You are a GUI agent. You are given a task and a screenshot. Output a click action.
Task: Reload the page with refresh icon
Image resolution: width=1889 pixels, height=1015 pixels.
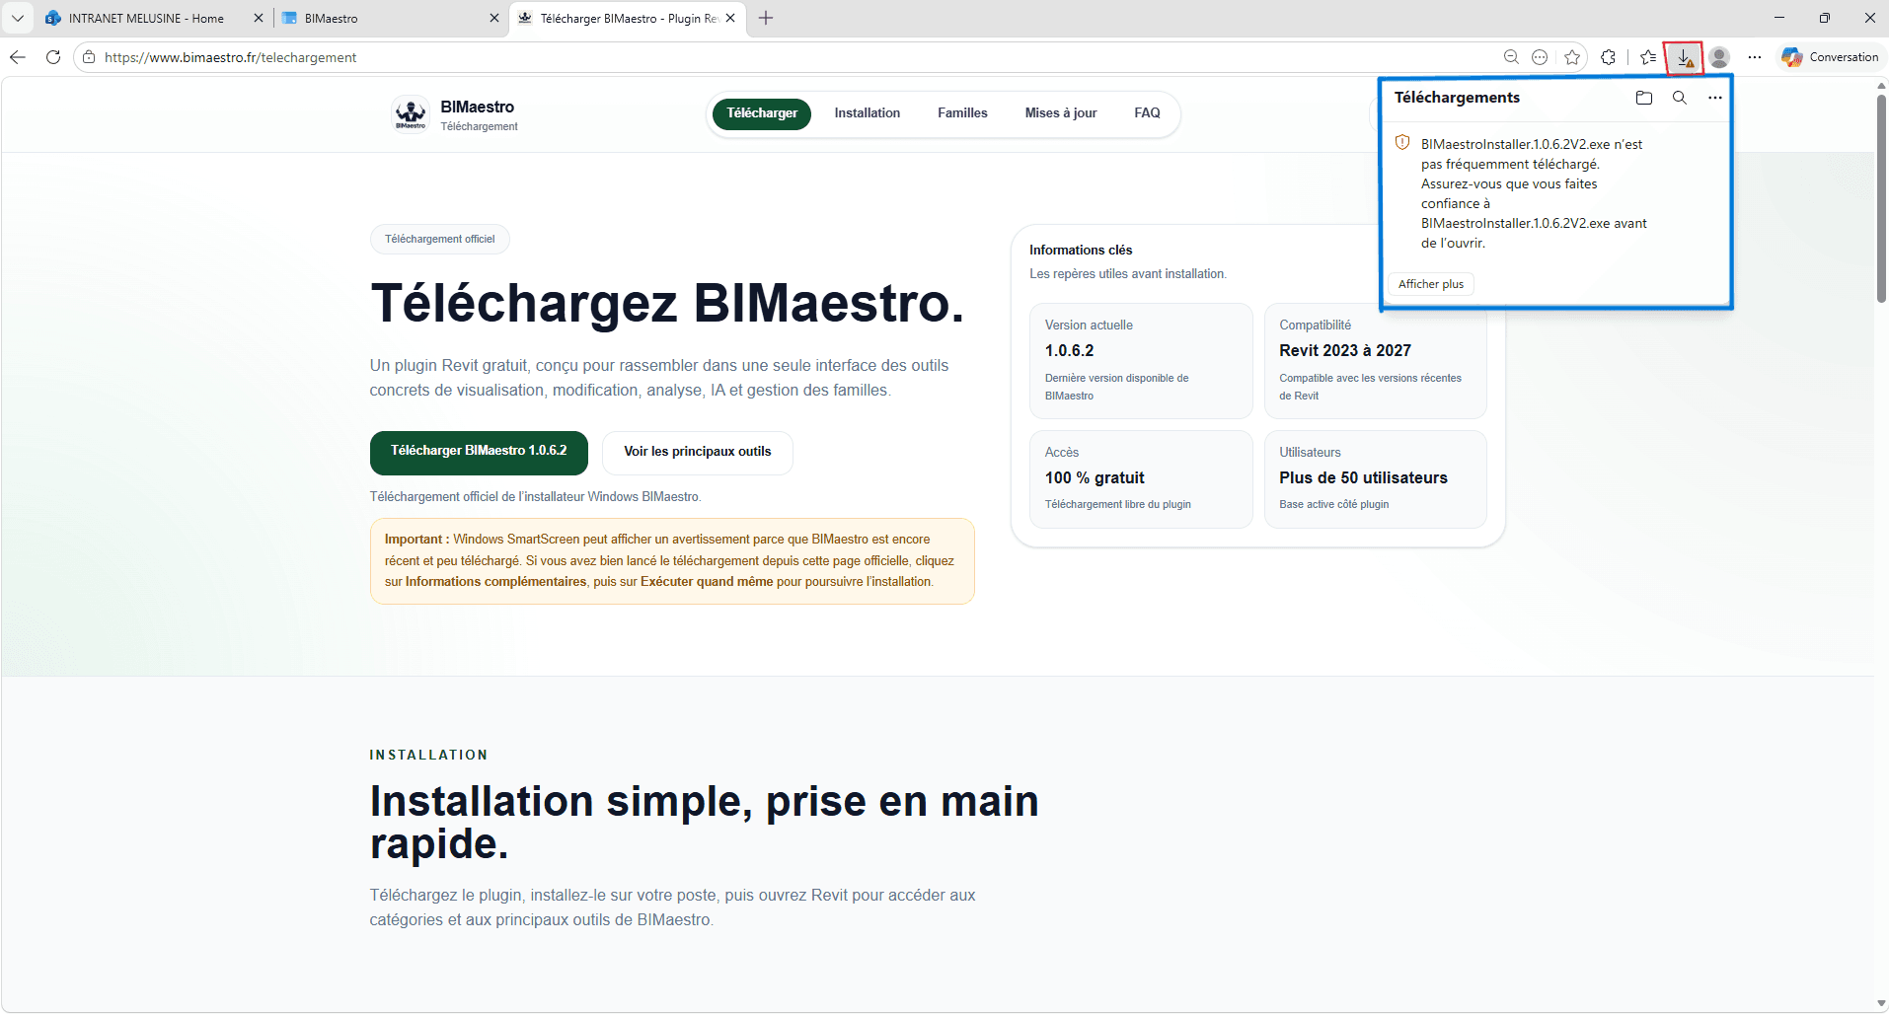53,57
